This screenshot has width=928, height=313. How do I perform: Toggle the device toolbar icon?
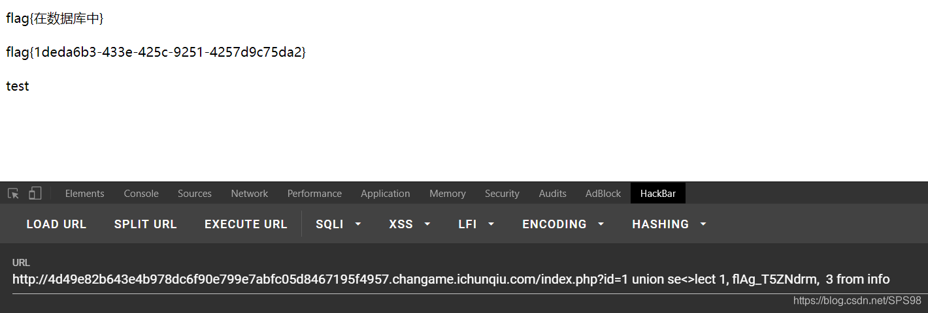pyautogui.click(x=35, y=193)
